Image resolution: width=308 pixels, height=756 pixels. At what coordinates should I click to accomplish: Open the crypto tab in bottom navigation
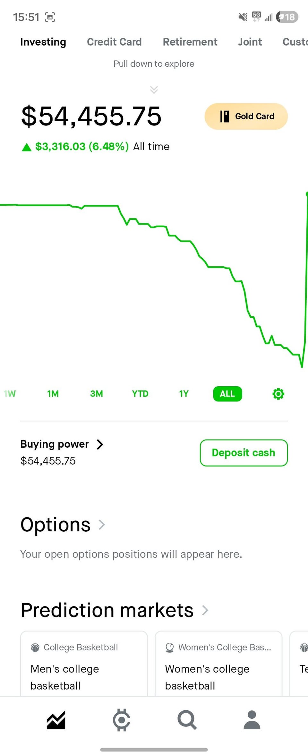tap(122, 720)
